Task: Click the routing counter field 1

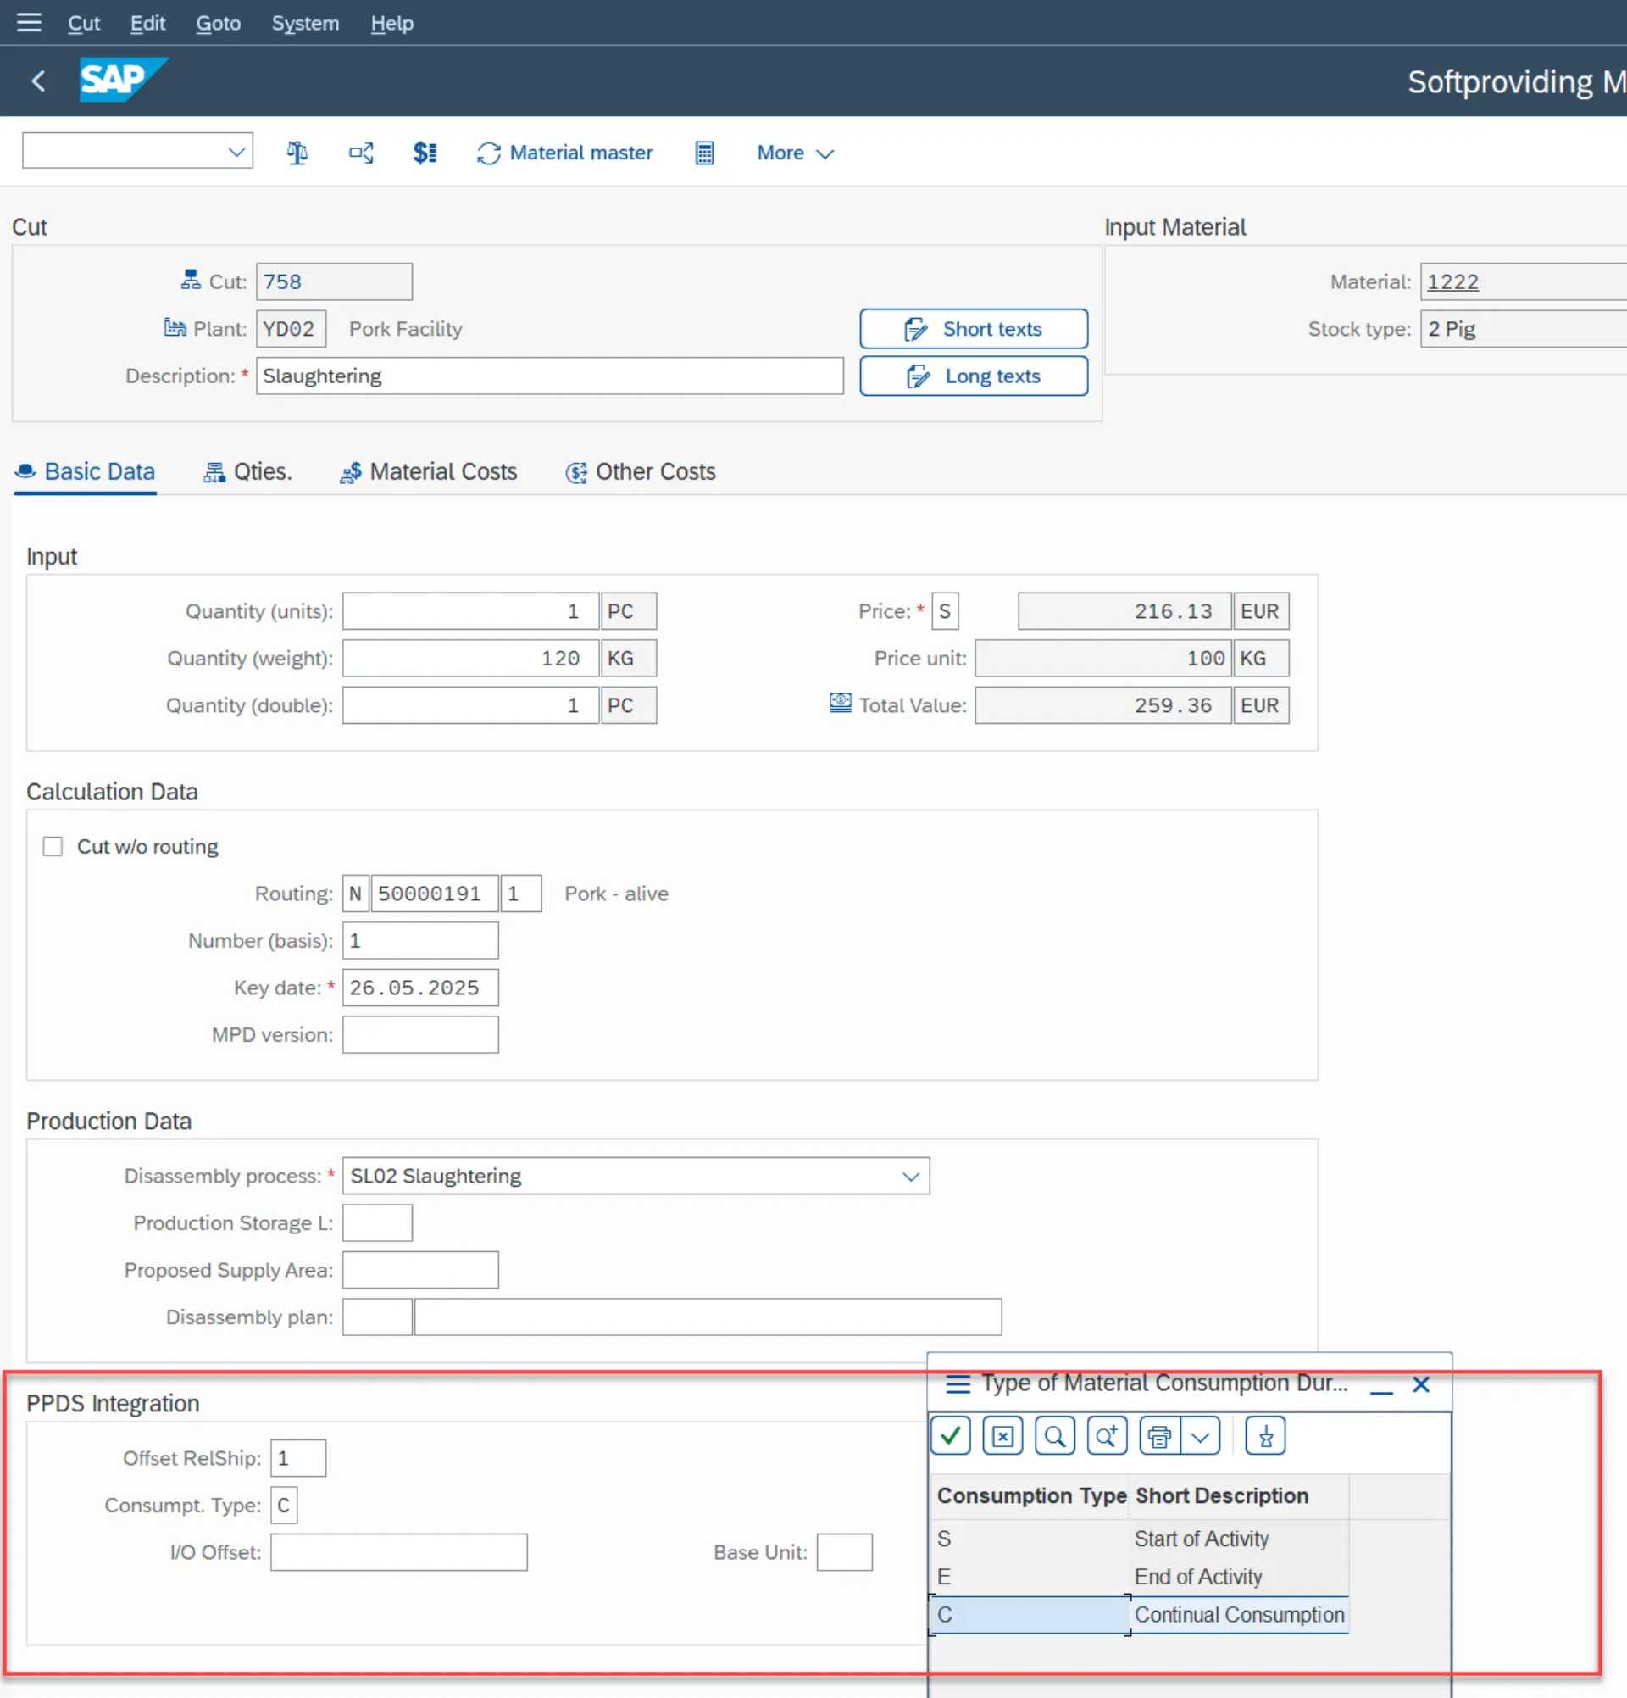Action: click(520, 894)
